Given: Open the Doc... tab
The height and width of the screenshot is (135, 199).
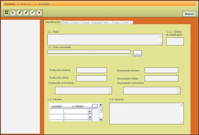Looking at the screenshot, I should (108, 22).
